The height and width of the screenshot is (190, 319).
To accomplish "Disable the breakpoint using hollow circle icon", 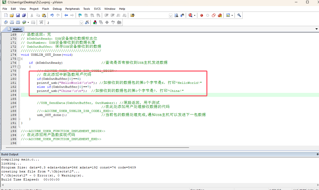I will point(208,15).
